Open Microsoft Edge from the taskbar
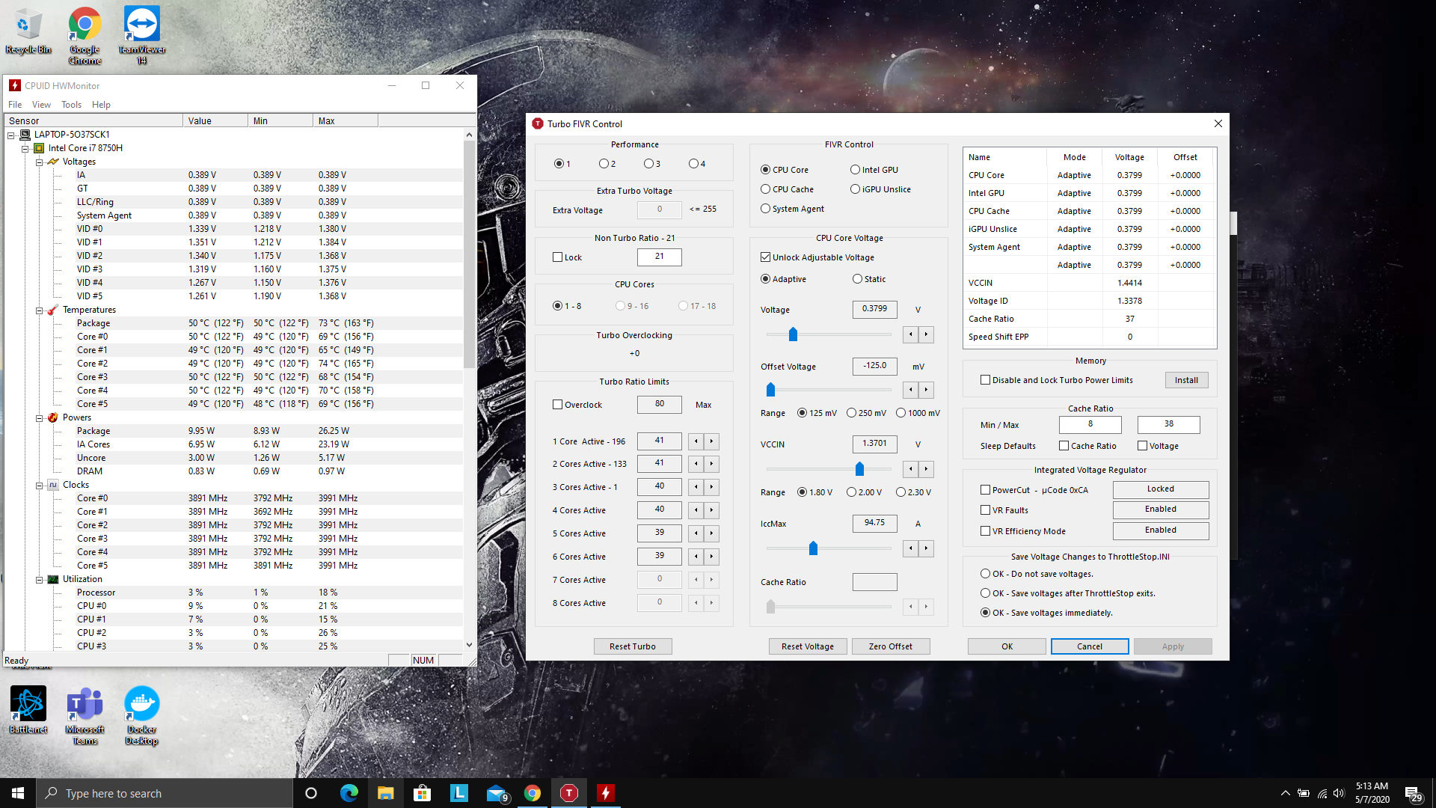 coord(349,793)
